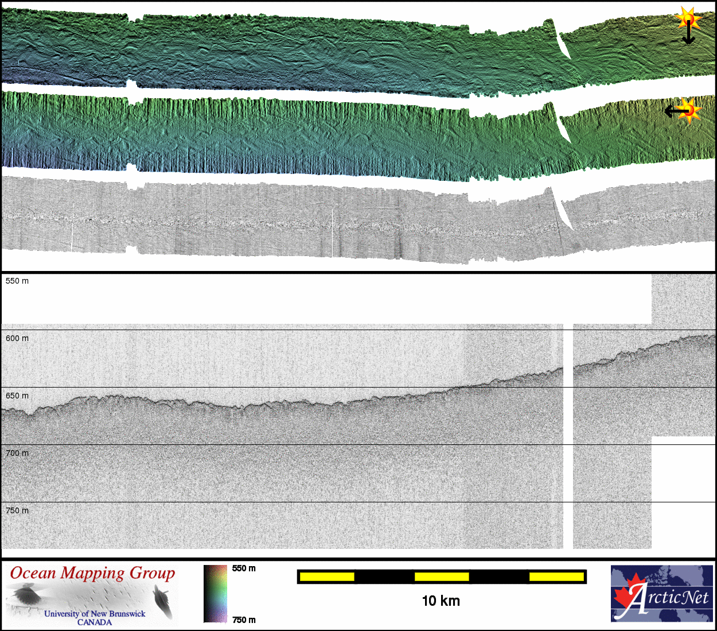Click the 750 m color legend label
The image size is (717, 631).
[x=244, y=620]
